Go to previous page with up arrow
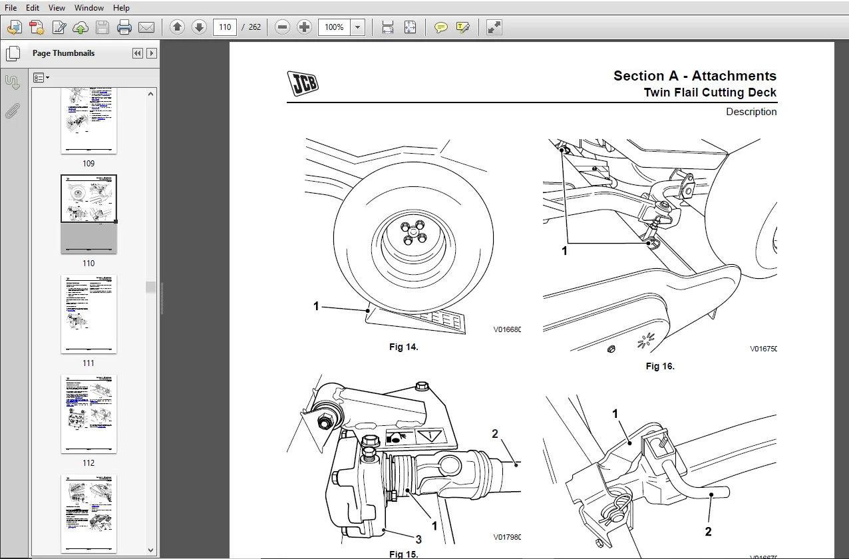Viewport: 849px width, 559px height. pos(177,27)
